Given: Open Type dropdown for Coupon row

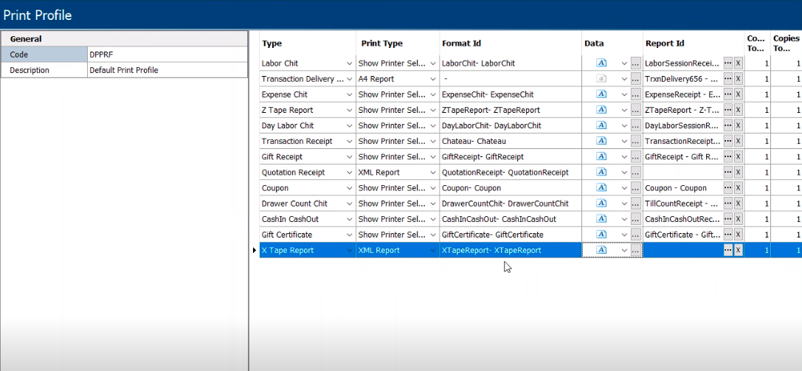Looking at the screenshot, I should pyautogui.click(x=350, y=188).
